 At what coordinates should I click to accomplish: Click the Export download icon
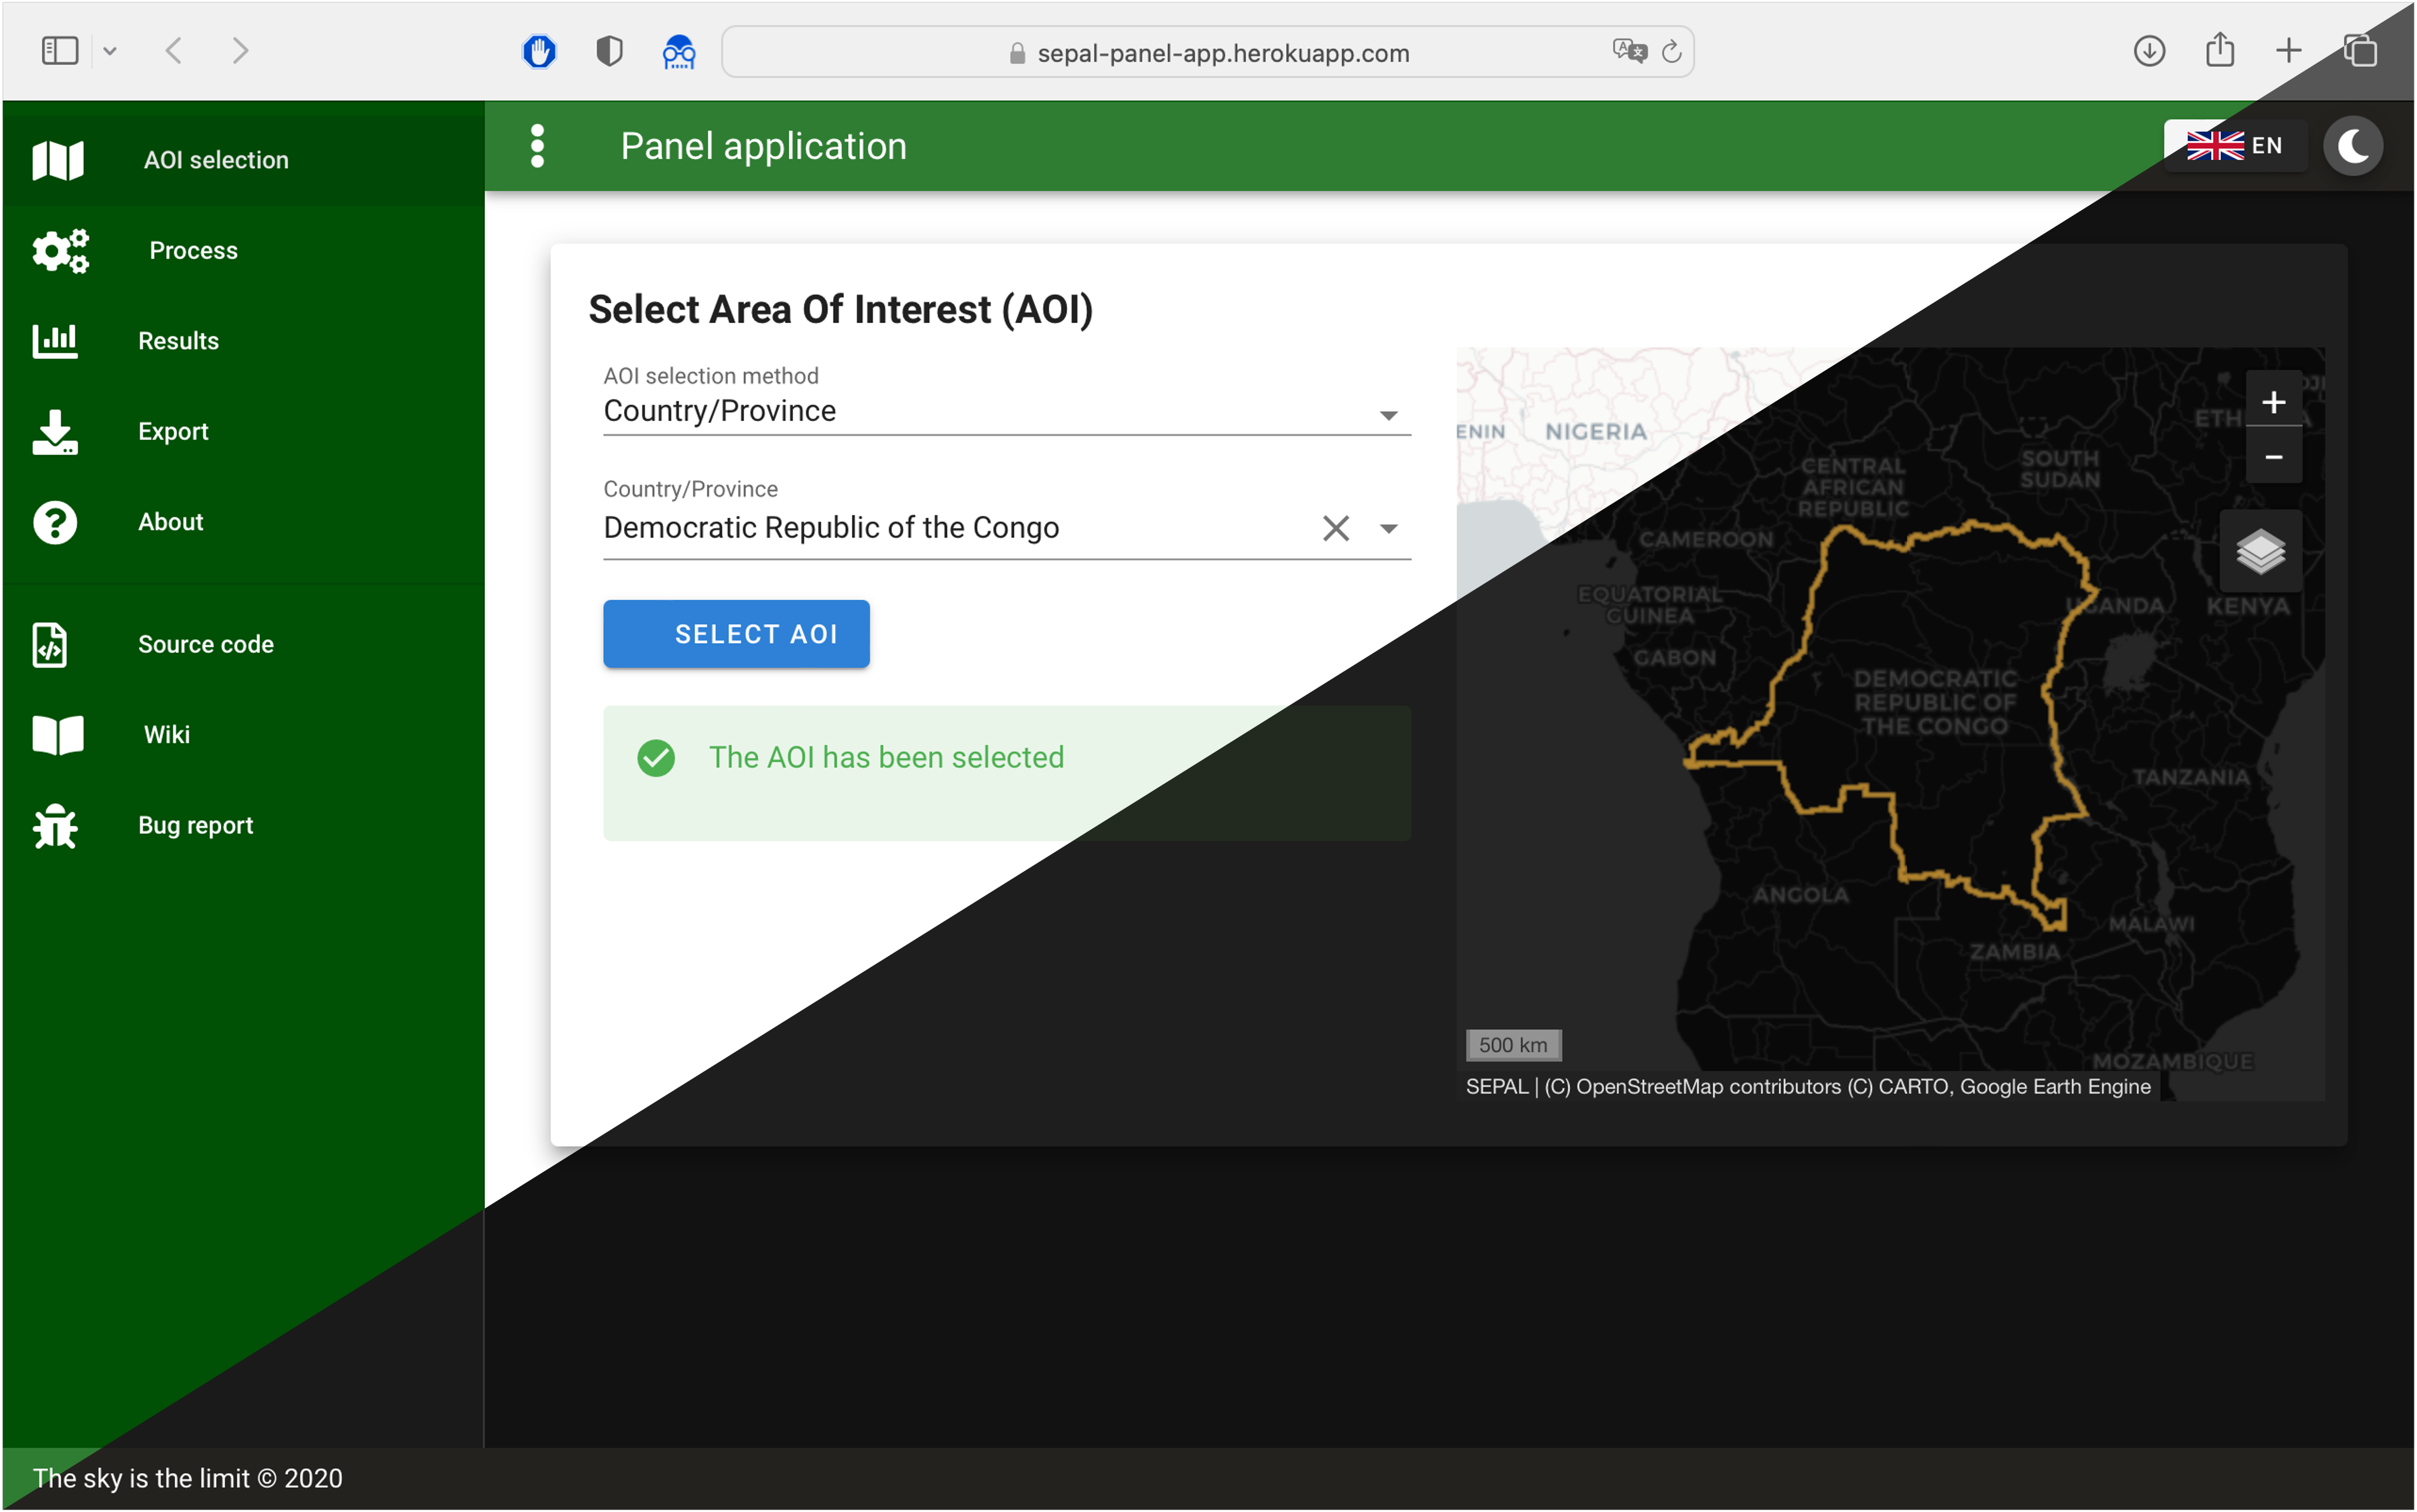[x=56, y=432]
